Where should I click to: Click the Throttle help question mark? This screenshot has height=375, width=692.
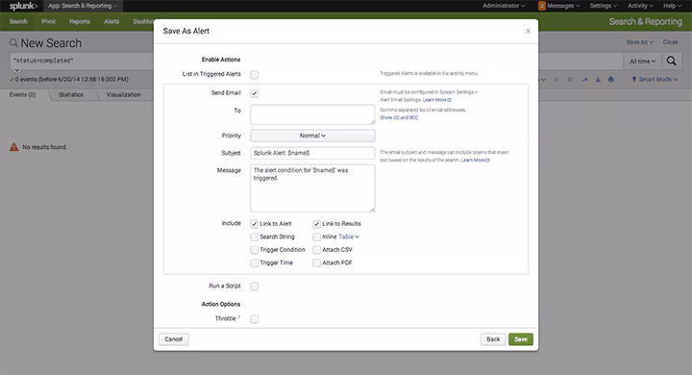[x=238, y=317]
